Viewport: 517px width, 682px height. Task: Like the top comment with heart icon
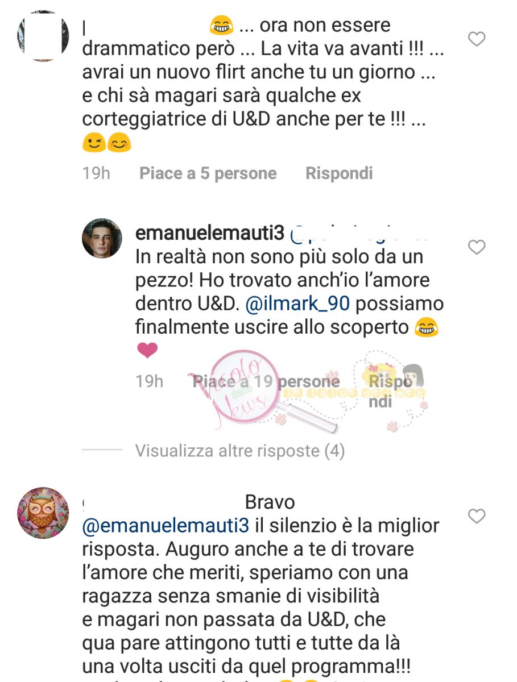click(x=476, y=39)
